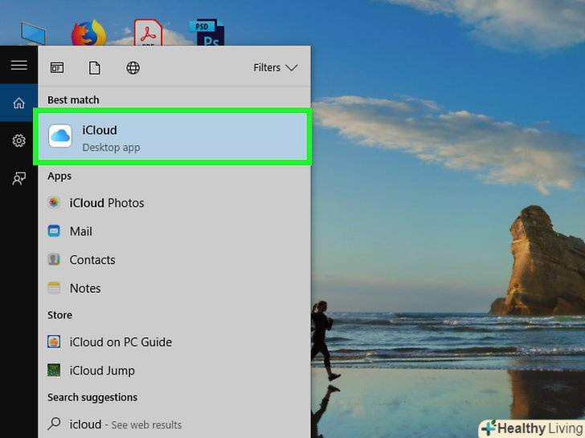The width and height of the screenshot is (585, 438).
Task: Click the iCloud cloud icon
Action: pyautogui.click(x=60, y=136)
